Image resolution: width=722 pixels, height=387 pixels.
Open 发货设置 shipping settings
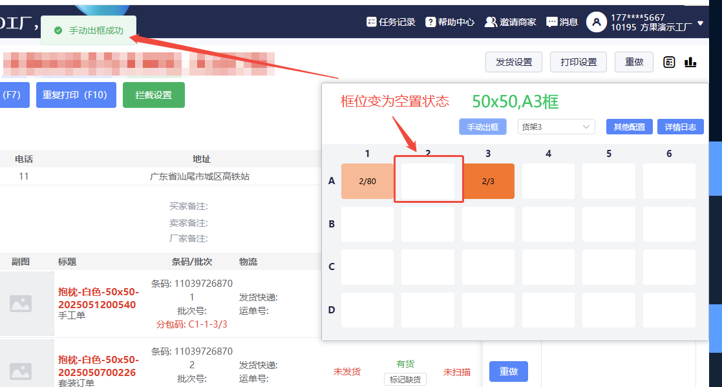(514, 62)
